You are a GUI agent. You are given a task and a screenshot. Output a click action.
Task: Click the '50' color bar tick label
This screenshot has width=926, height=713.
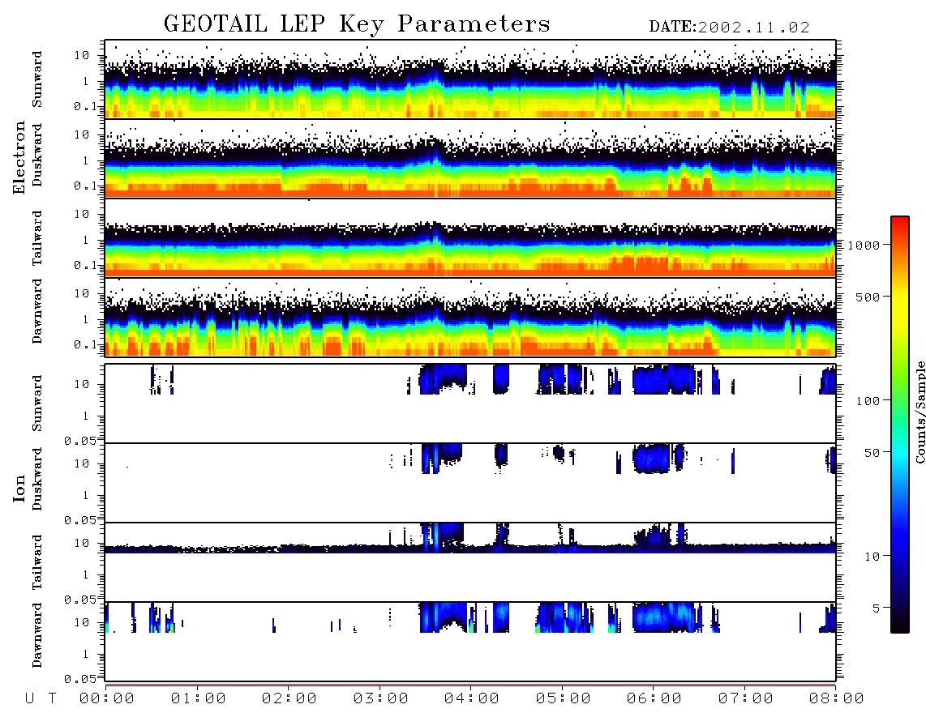point(872,453)
